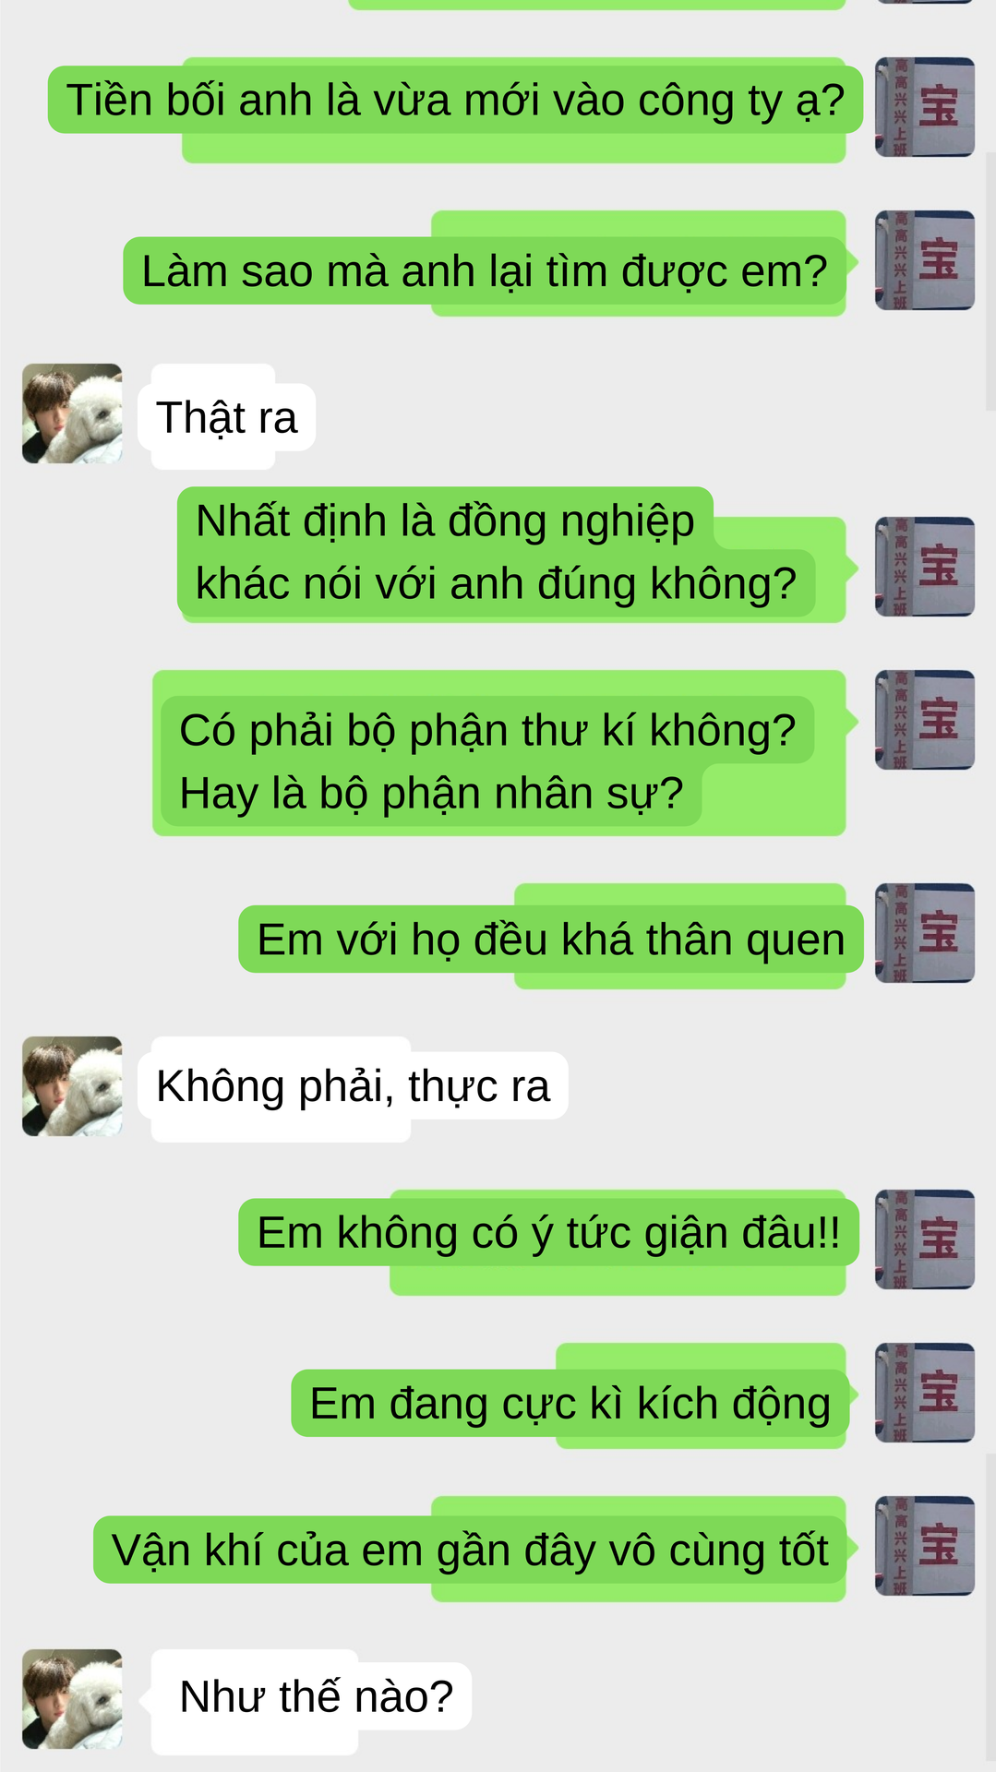This screenshot has height=1772, width=996.
Task: Tap avatar beside "Em không có ý tức giận"
Action: pos(924,1239)
